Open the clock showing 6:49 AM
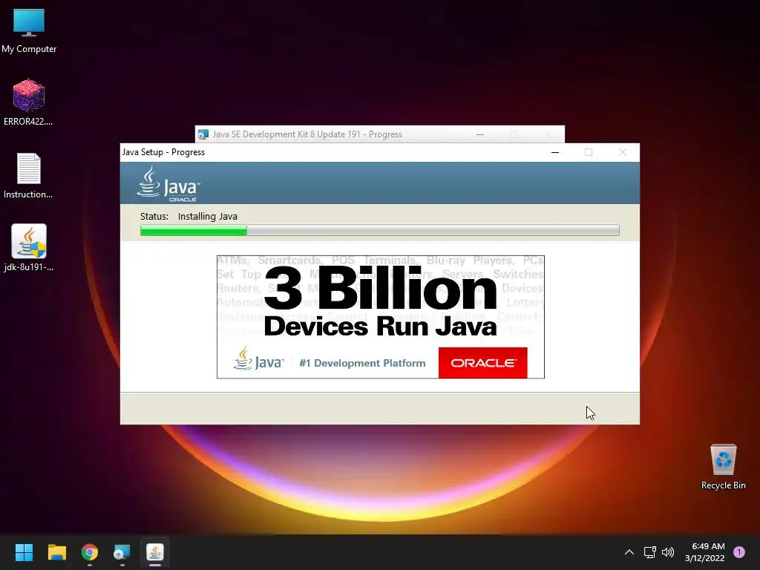Image resolution: width=760 pixels, height=570 pixels. tap(705, 552)
